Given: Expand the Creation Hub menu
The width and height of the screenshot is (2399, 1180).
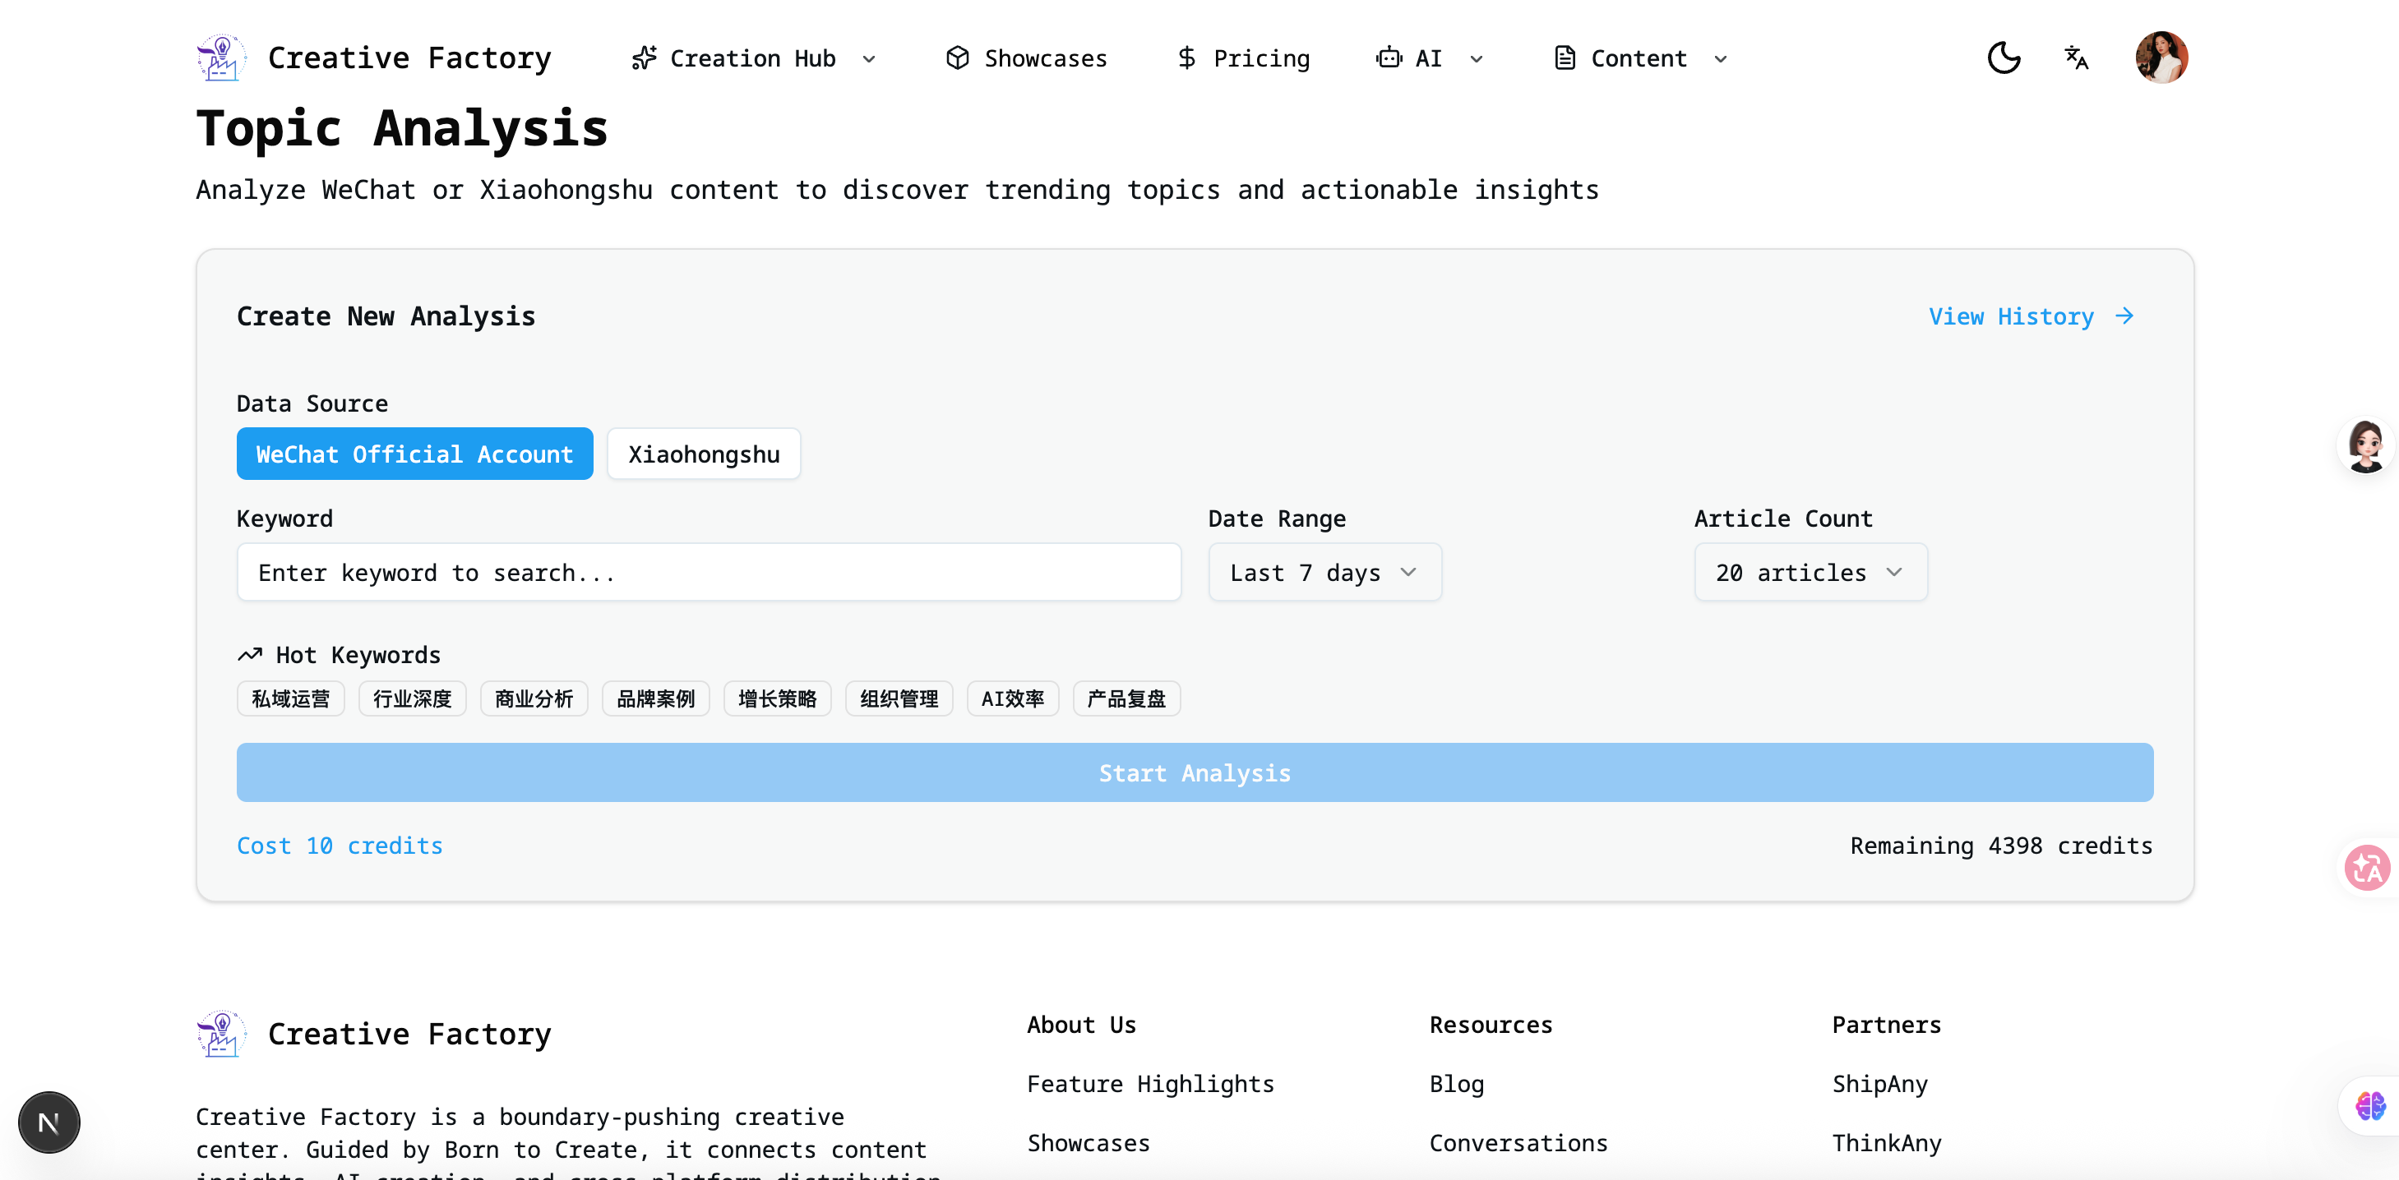Looking at the screenshot, I should (x=753, y=58).
